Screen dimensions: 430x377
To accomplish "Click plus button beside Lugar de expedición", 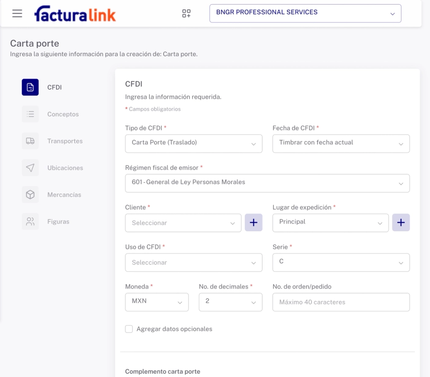I will (401, 223).
